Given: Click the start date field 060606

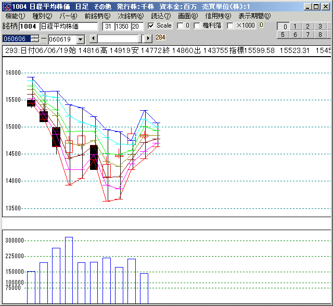Looking at the screenshot, I should coord(16,39).
